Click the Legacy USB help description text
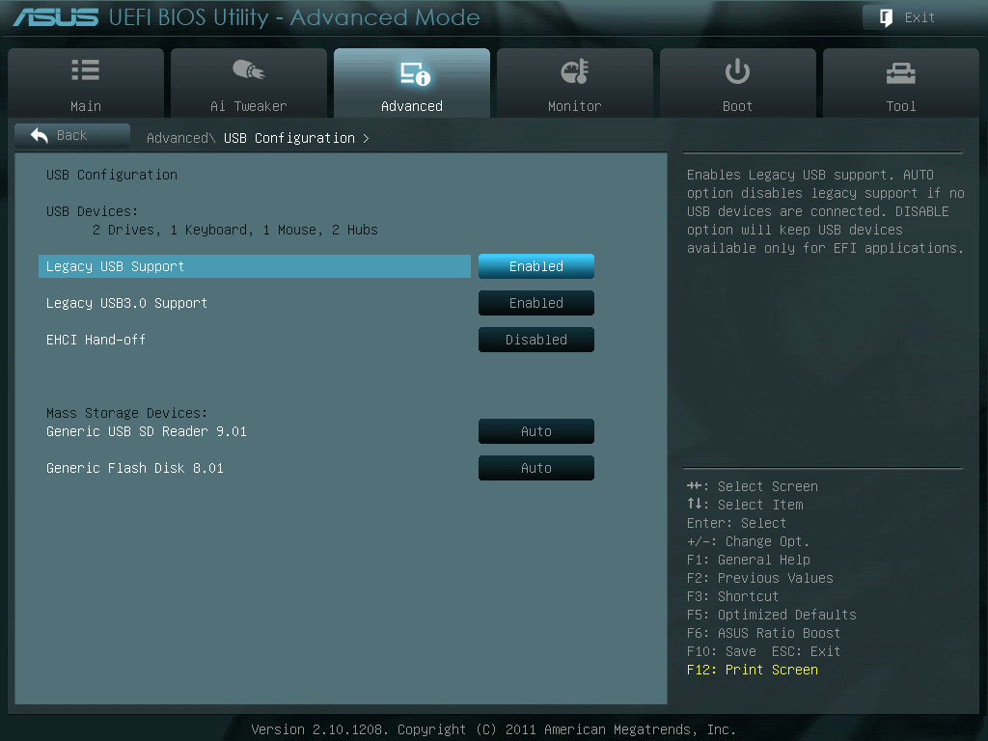This screenshot has height=741, width=988. pos(825,211)
